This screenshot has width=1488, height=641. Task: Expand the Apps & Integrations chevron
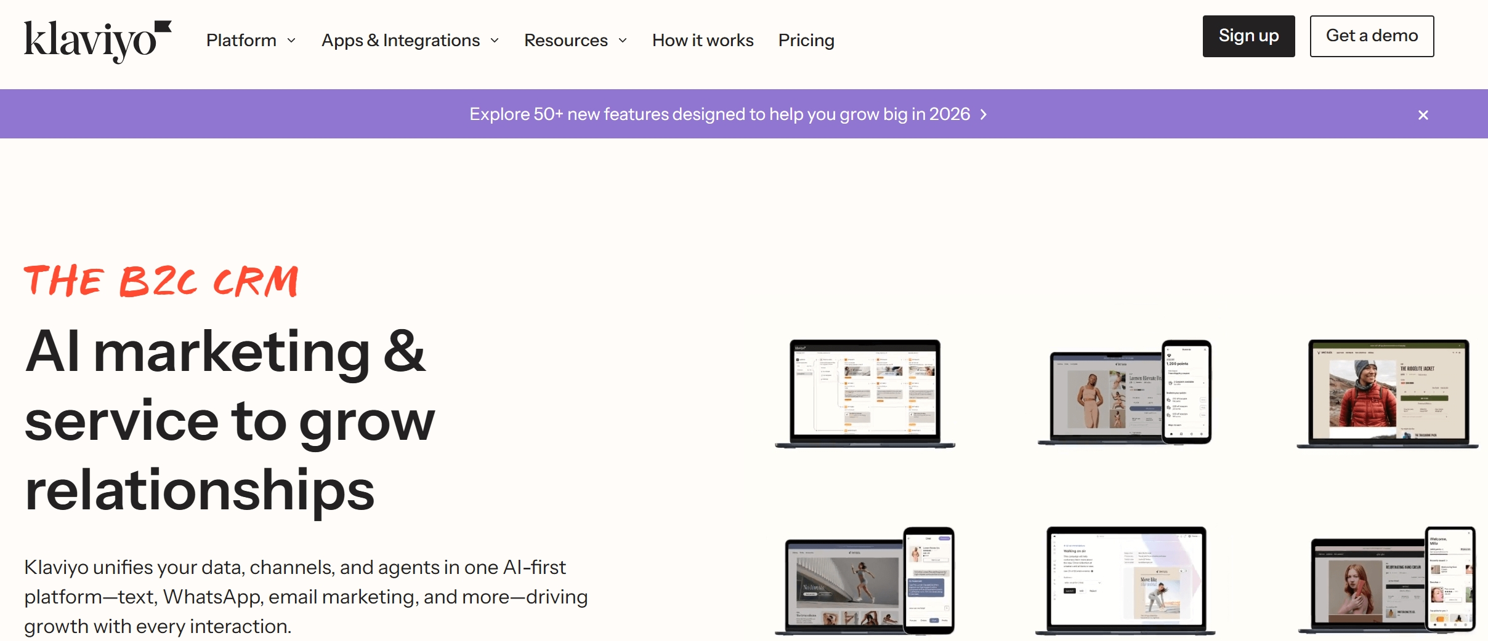(x=495, y=41)
